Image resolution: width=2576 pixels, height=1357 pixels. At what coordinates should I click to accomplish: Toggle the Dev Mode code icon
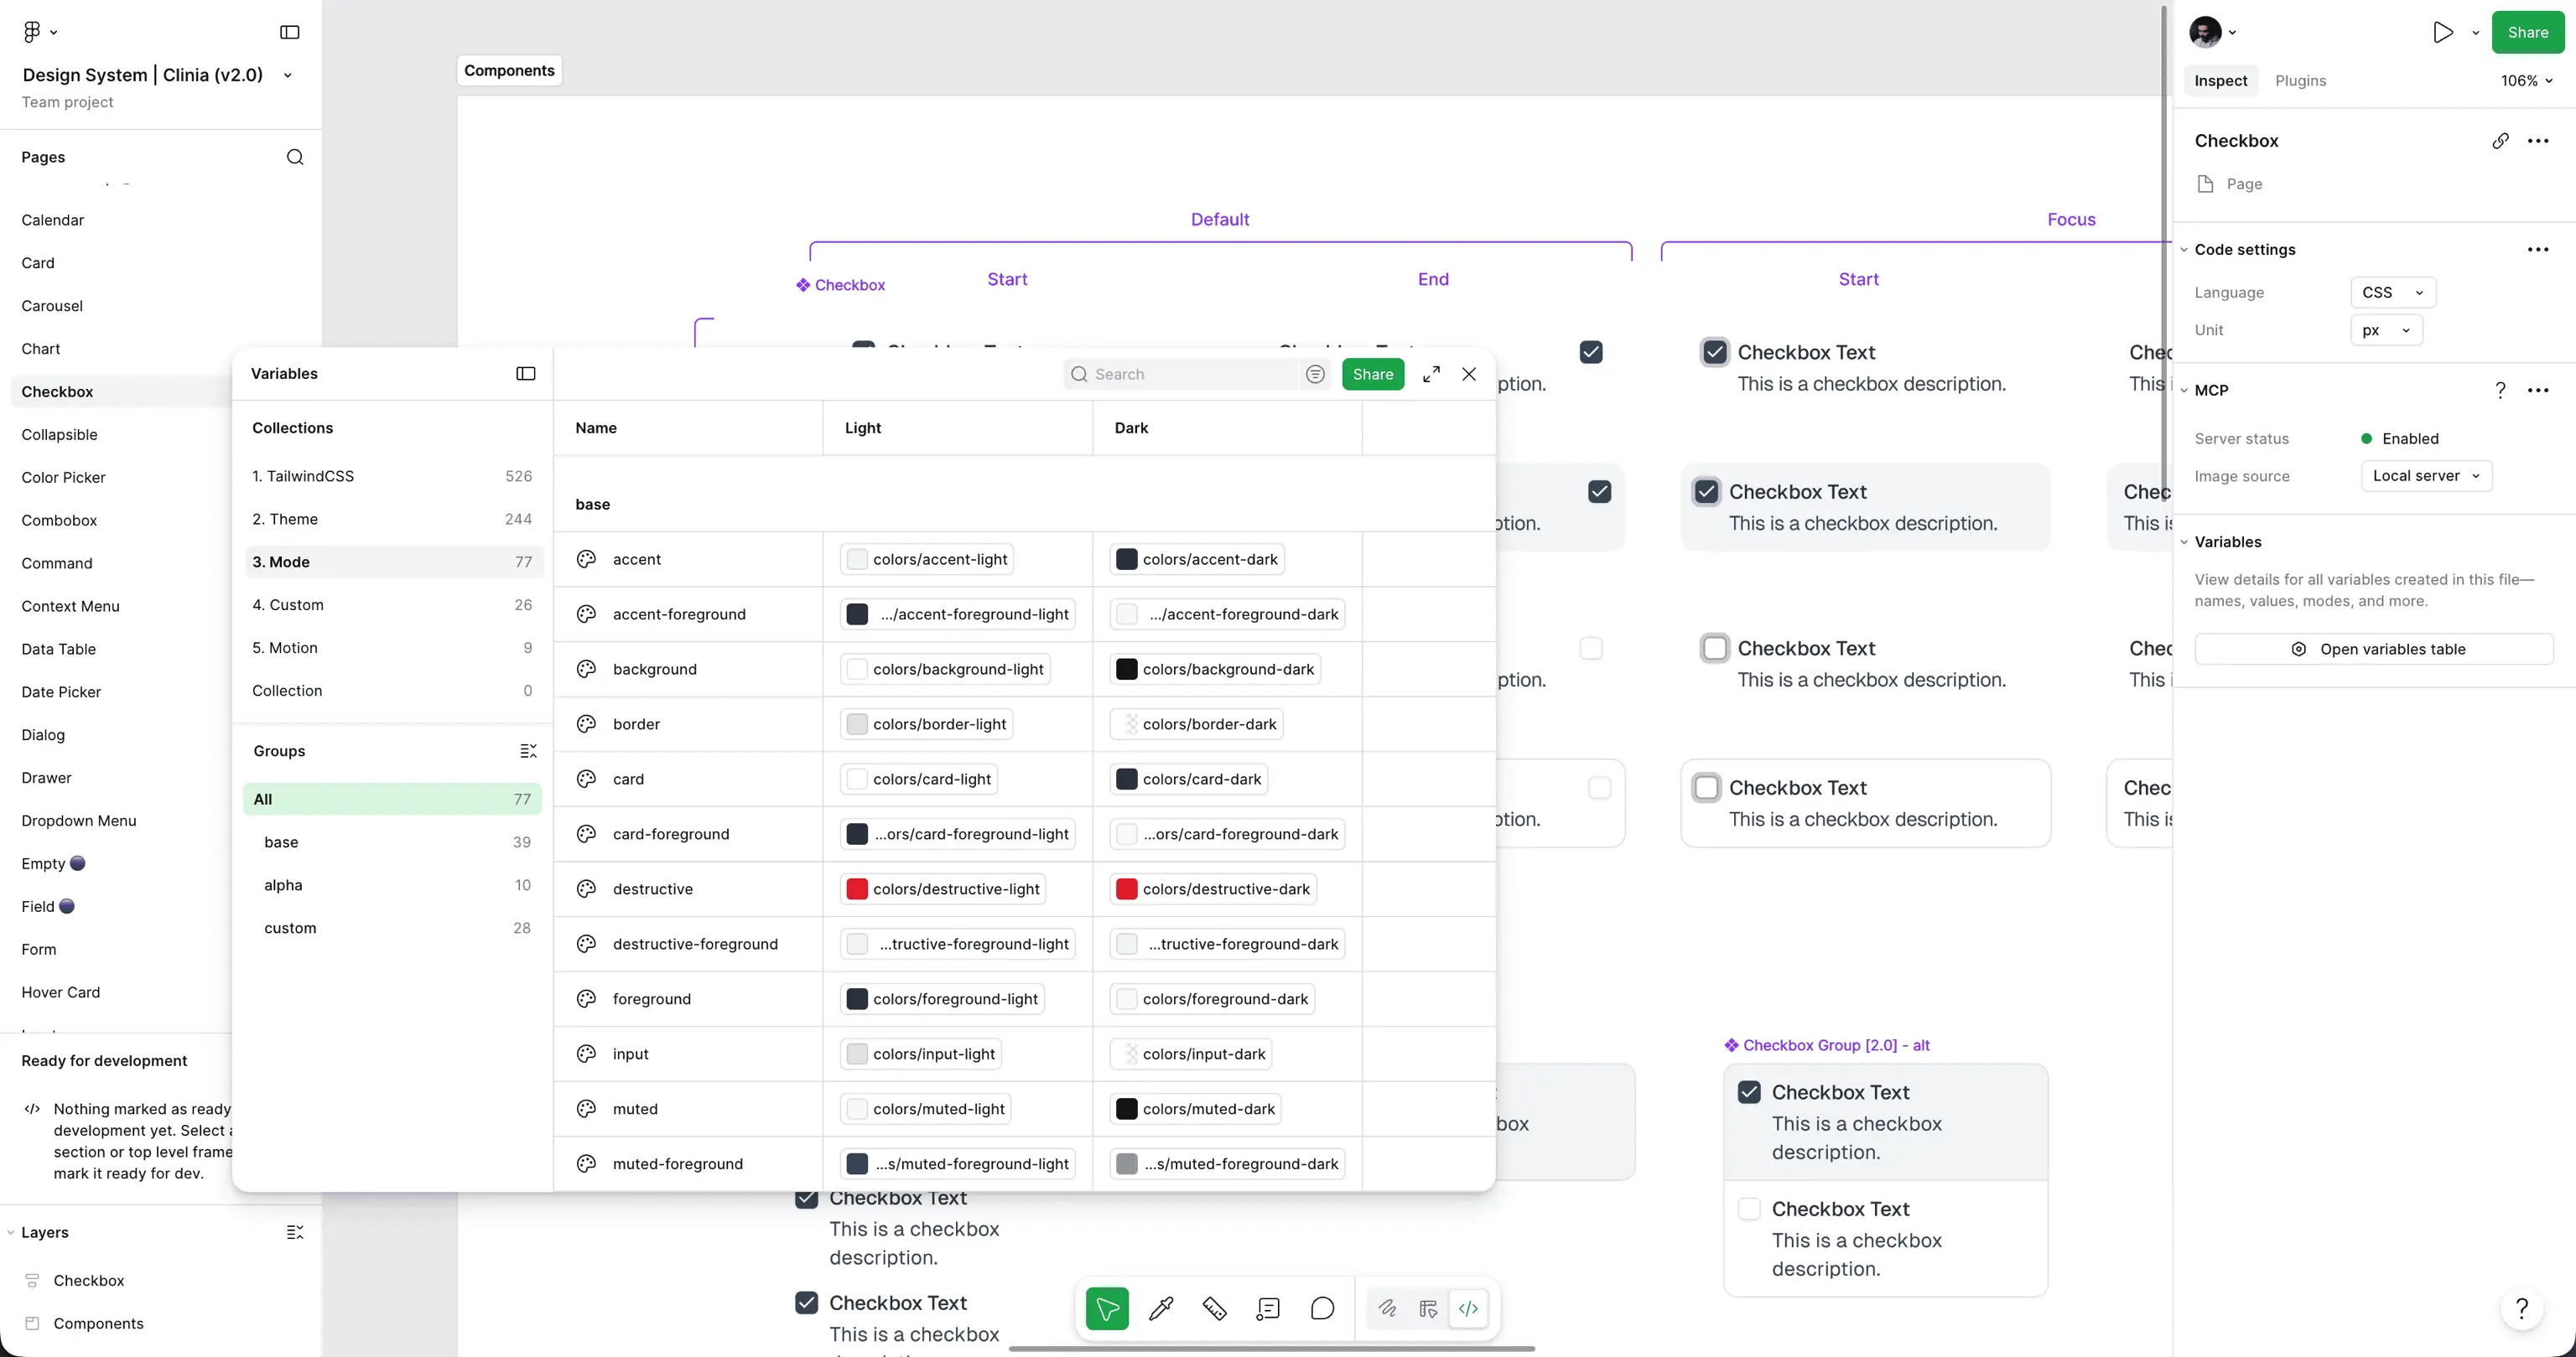pos(1468,1308)
